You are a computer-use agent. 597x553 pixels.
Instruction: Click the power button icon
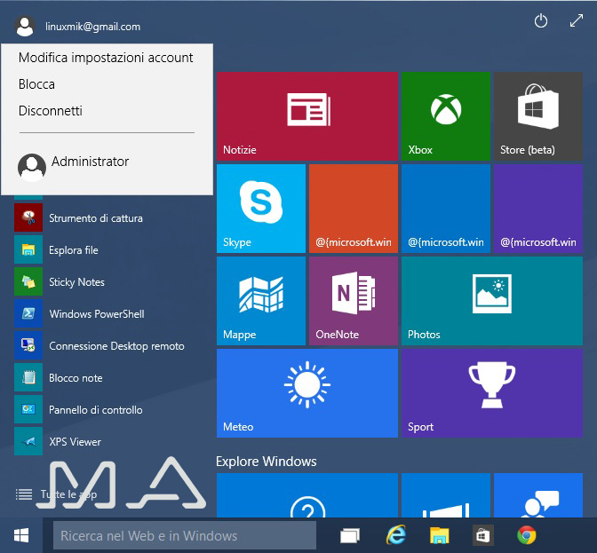pyautogui.click(x=541, y=21)
